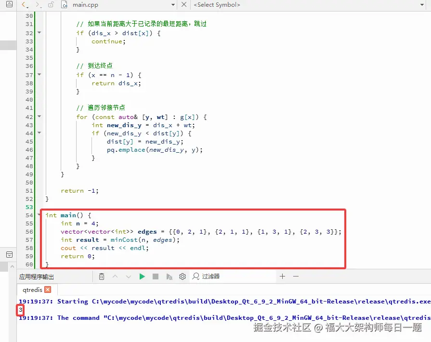This screenshot has height=342, width=431.
Task: Open output pane settings gear
Action: pyautogui.click(x=183, y=276)
